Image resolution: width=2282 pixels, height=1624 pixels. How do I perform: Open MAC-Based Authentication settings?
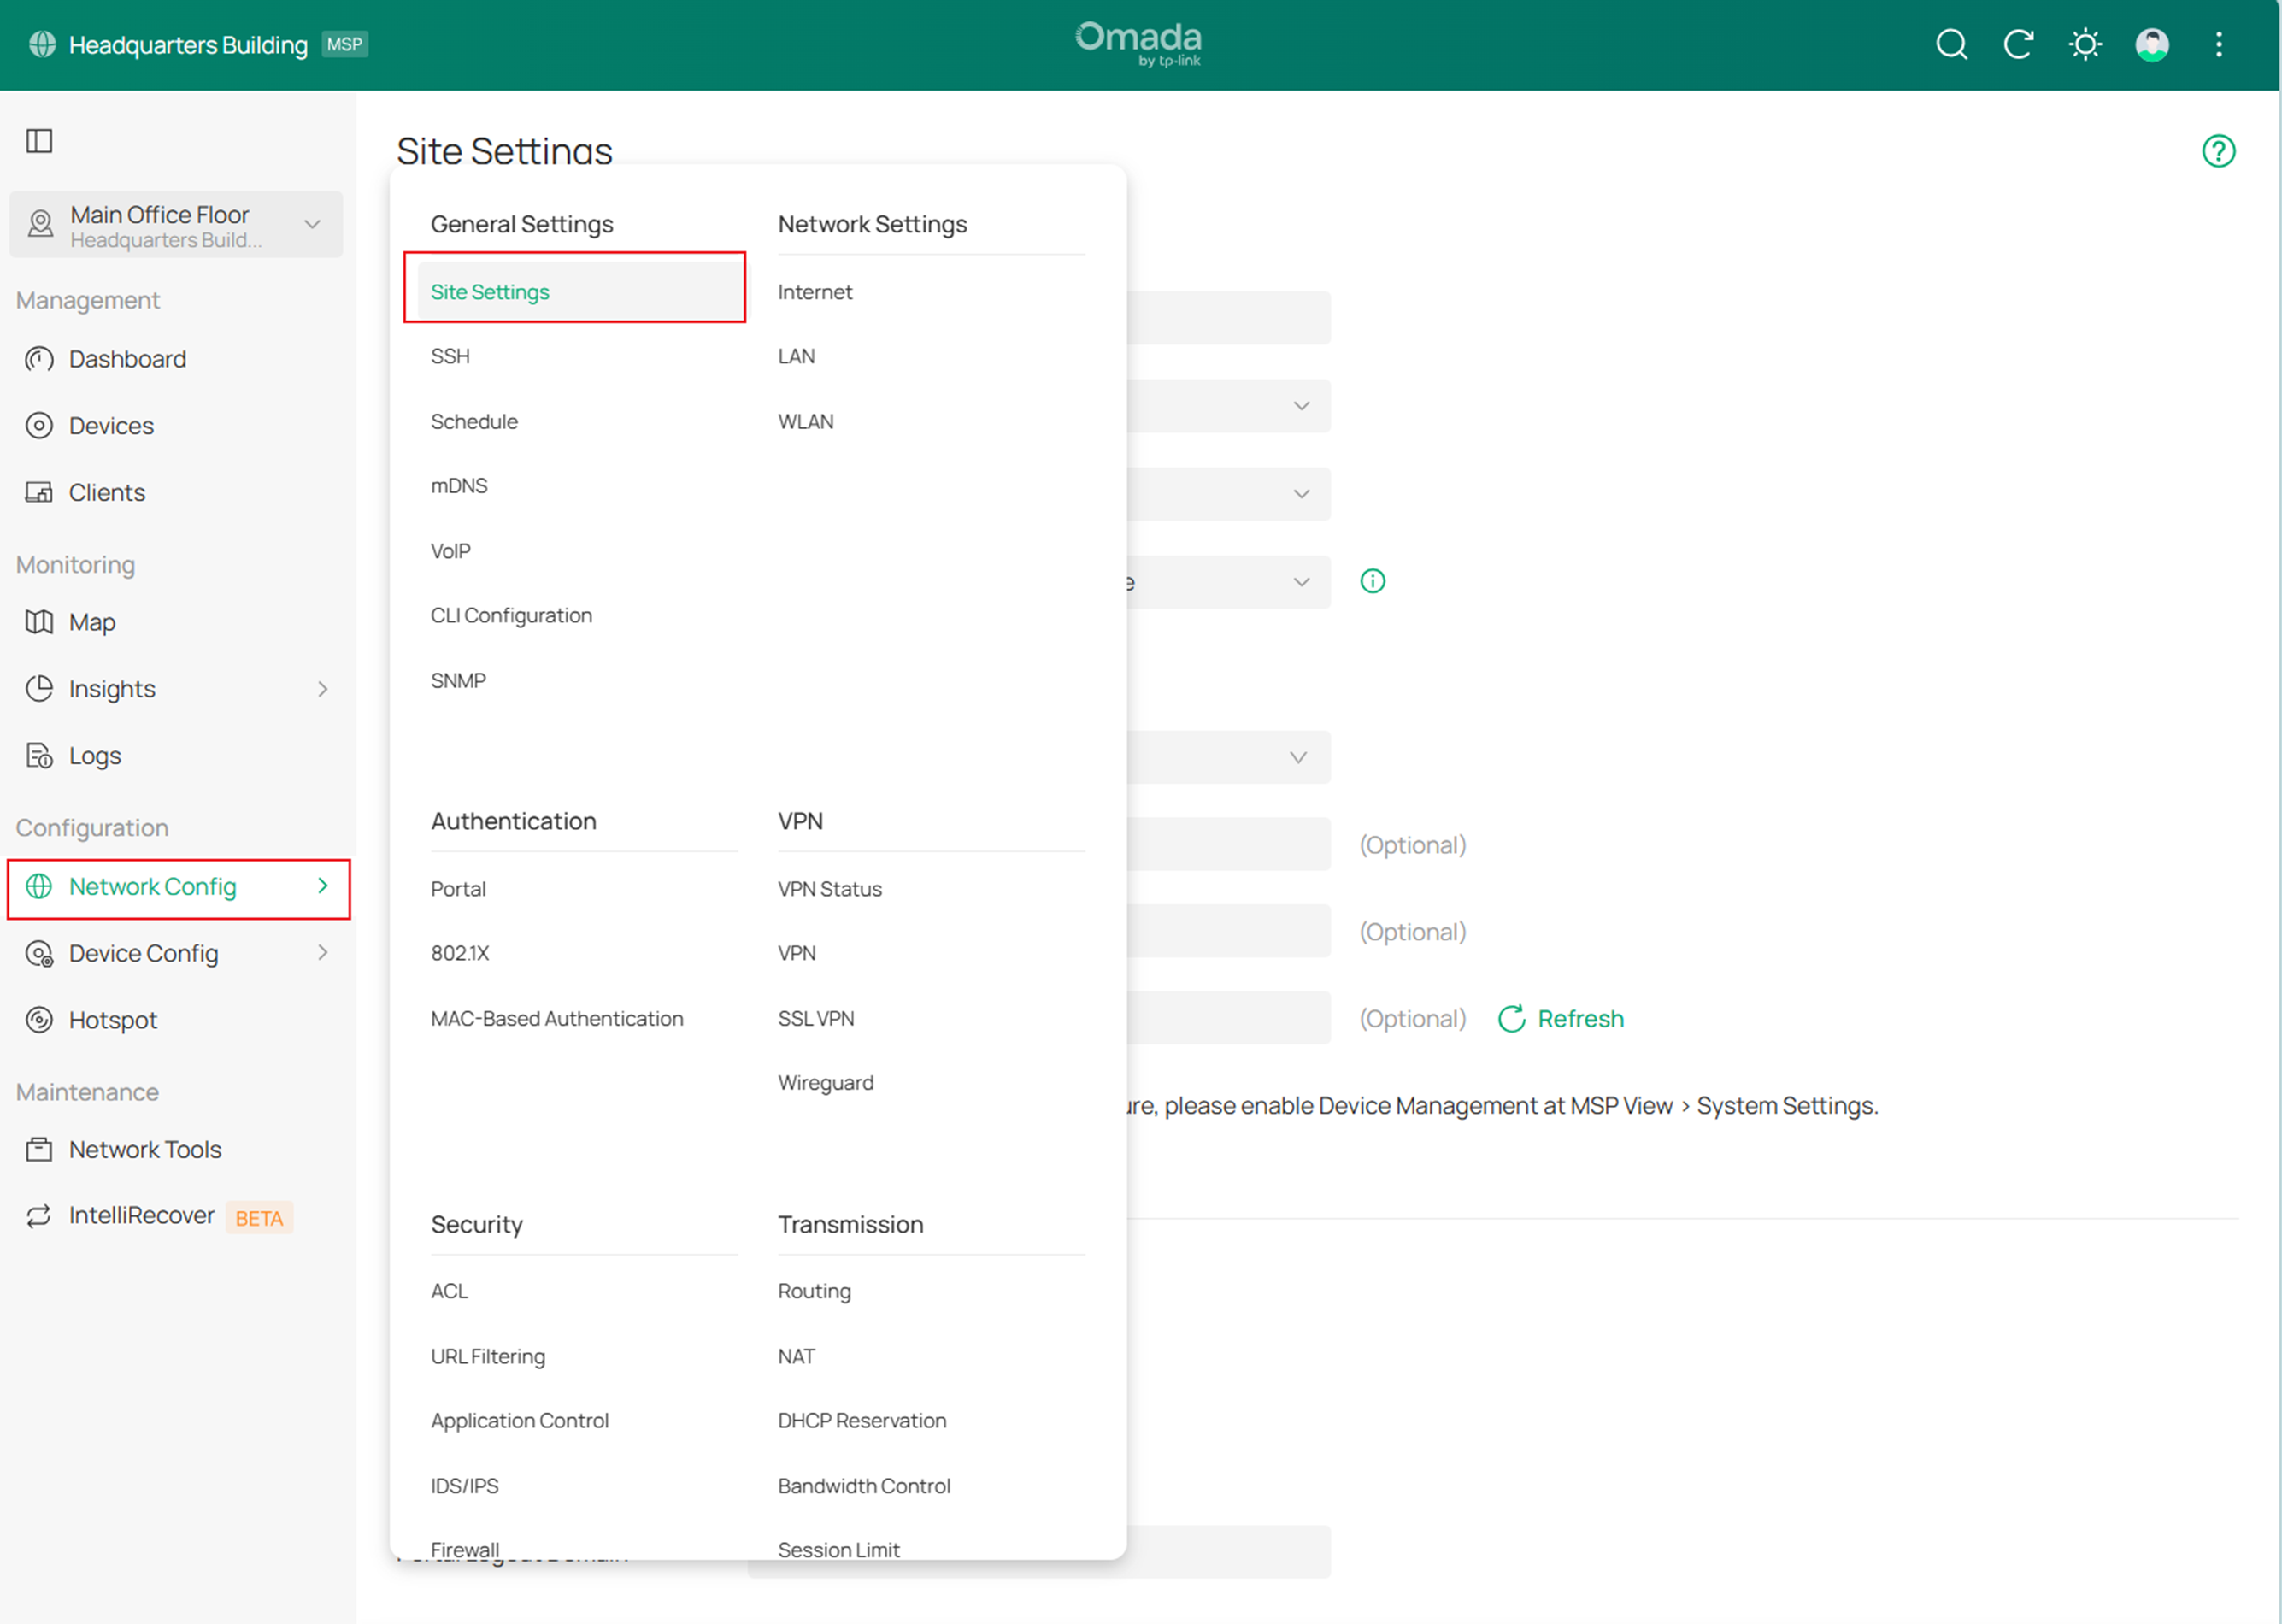[x=557, y=1018]
